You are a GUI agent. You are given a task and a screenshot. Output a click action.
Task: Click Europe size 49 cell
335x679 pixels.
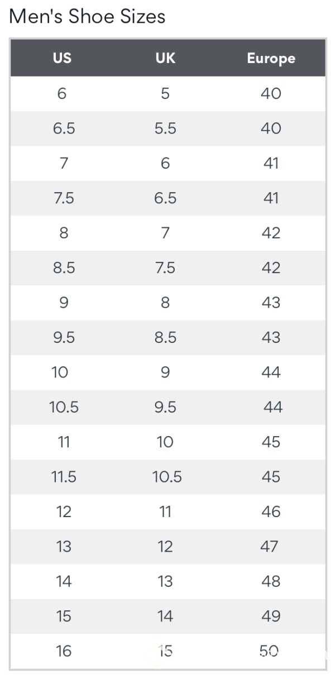pyautogui.click(x=271, y=616)
